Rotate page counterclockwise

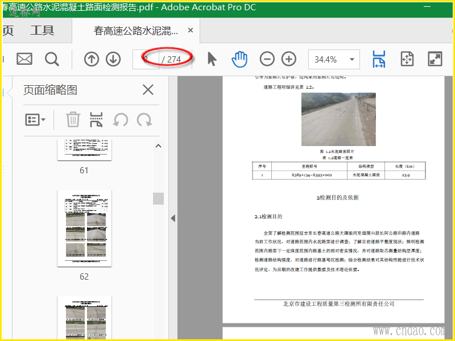[121, 119]
